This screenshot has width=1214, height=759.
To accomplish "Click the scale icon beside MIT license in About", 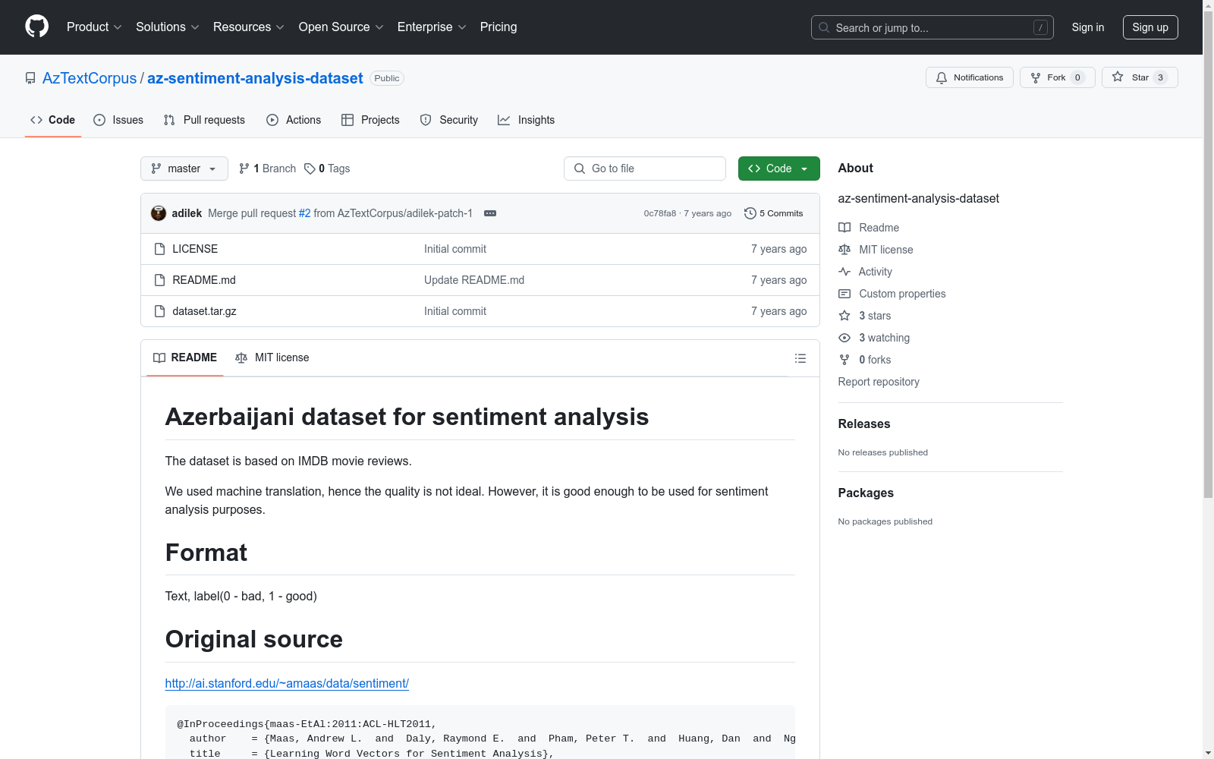I will (844, 250).
